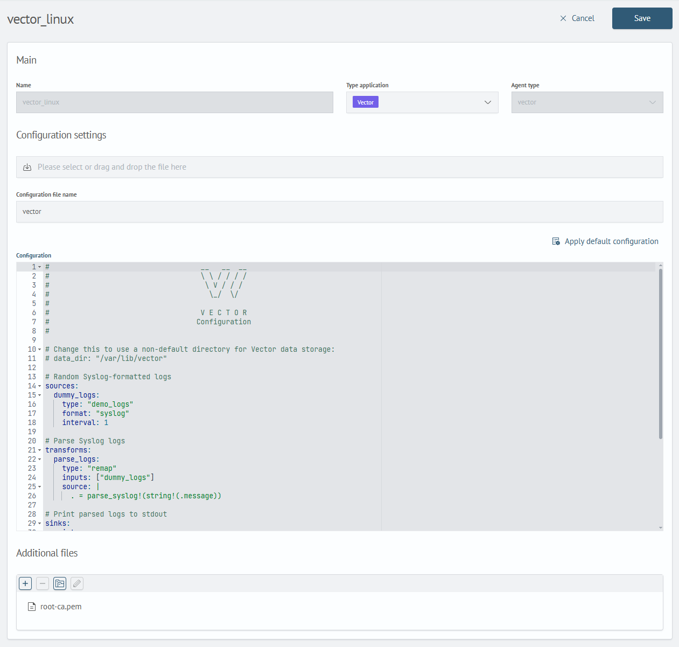Select the root-ca.pem file entry

(x=61, y=607)
